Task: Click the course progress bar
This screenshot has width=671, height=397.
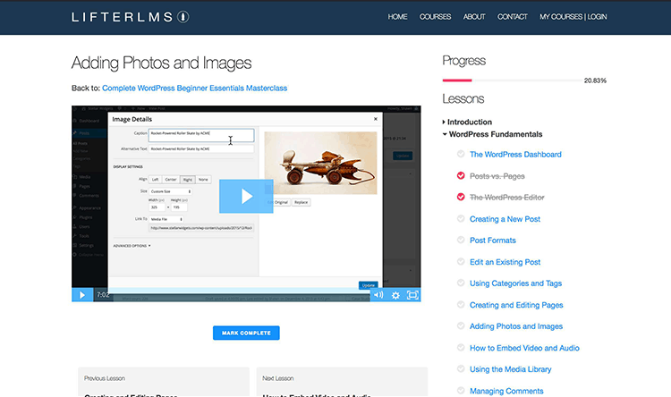Action: click(x=513, y=80)
